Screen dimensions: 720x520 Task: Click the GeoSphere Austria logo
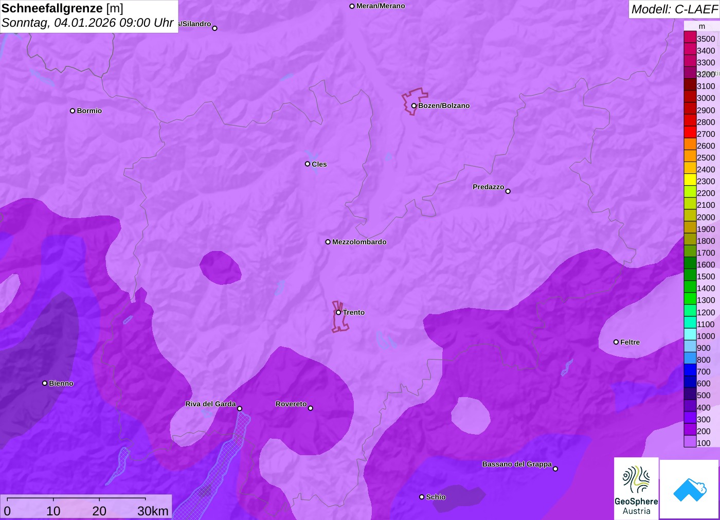(x=636, y=489)
